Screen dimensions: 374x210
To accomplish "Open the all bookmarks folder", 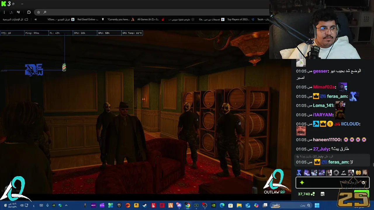I will point(15,20).
